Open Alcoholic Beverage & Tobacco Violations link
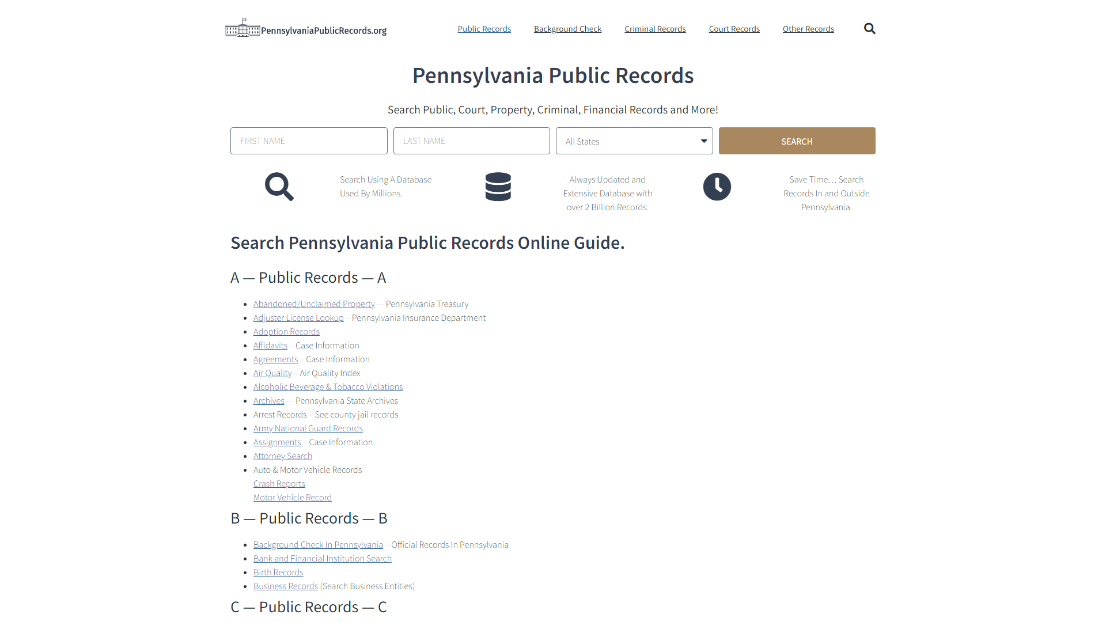1106x622 pixels. (x=328, y=387)
